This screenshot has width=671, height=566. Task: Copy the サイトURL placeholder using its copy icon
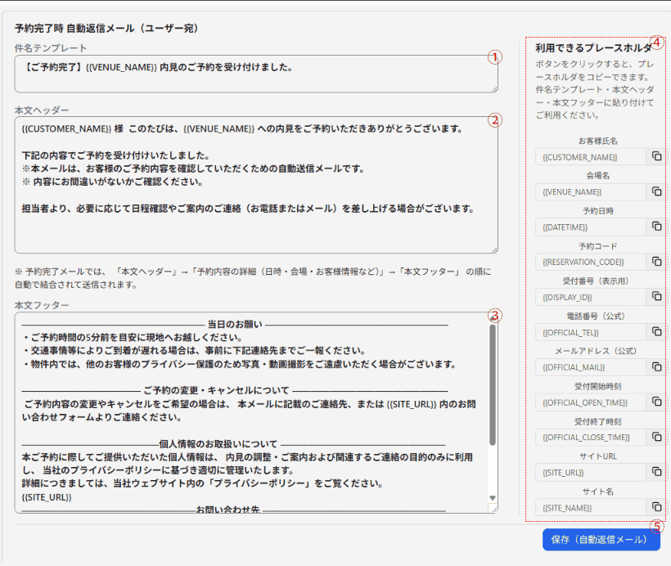click(x=657, y=472)
